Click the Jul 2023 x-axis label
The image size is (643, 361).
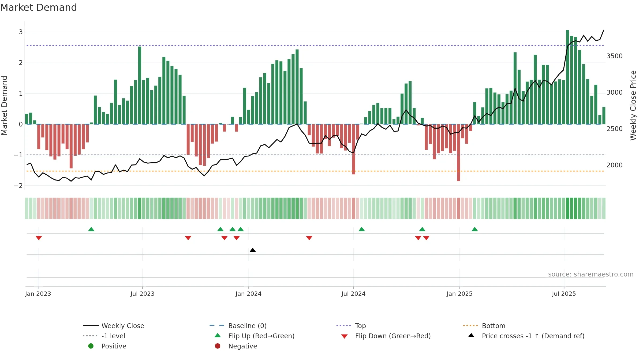[143, 294]
